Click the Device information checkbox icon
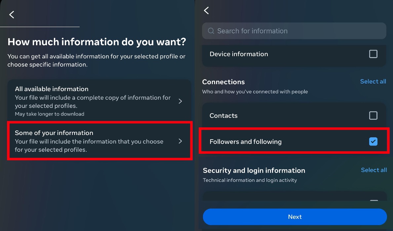 [373, 54]
